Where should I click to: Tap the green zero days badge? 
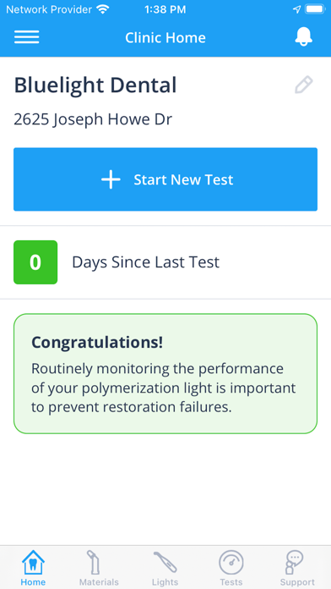(x=35, y=262)
